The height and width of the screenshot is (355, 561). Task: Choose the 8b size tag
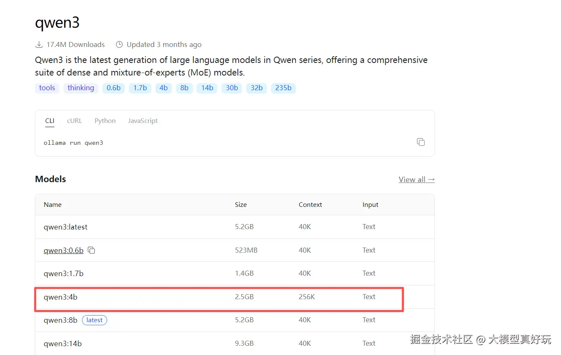184,88
